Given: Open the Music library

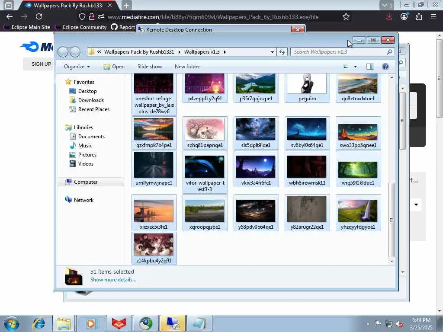Looking at the screenshot, I should (x=81, y=145).
